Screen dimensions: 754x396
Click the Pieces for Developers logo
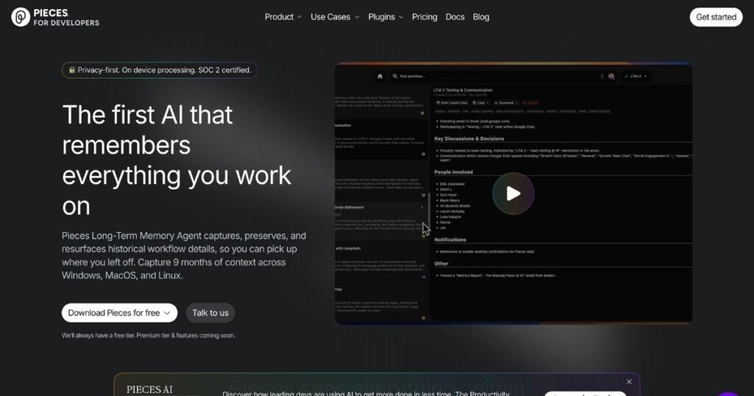(x=55, y=17)
